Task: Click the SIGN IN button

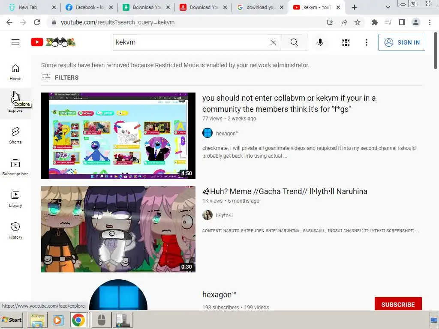Action: coord(402,42)
